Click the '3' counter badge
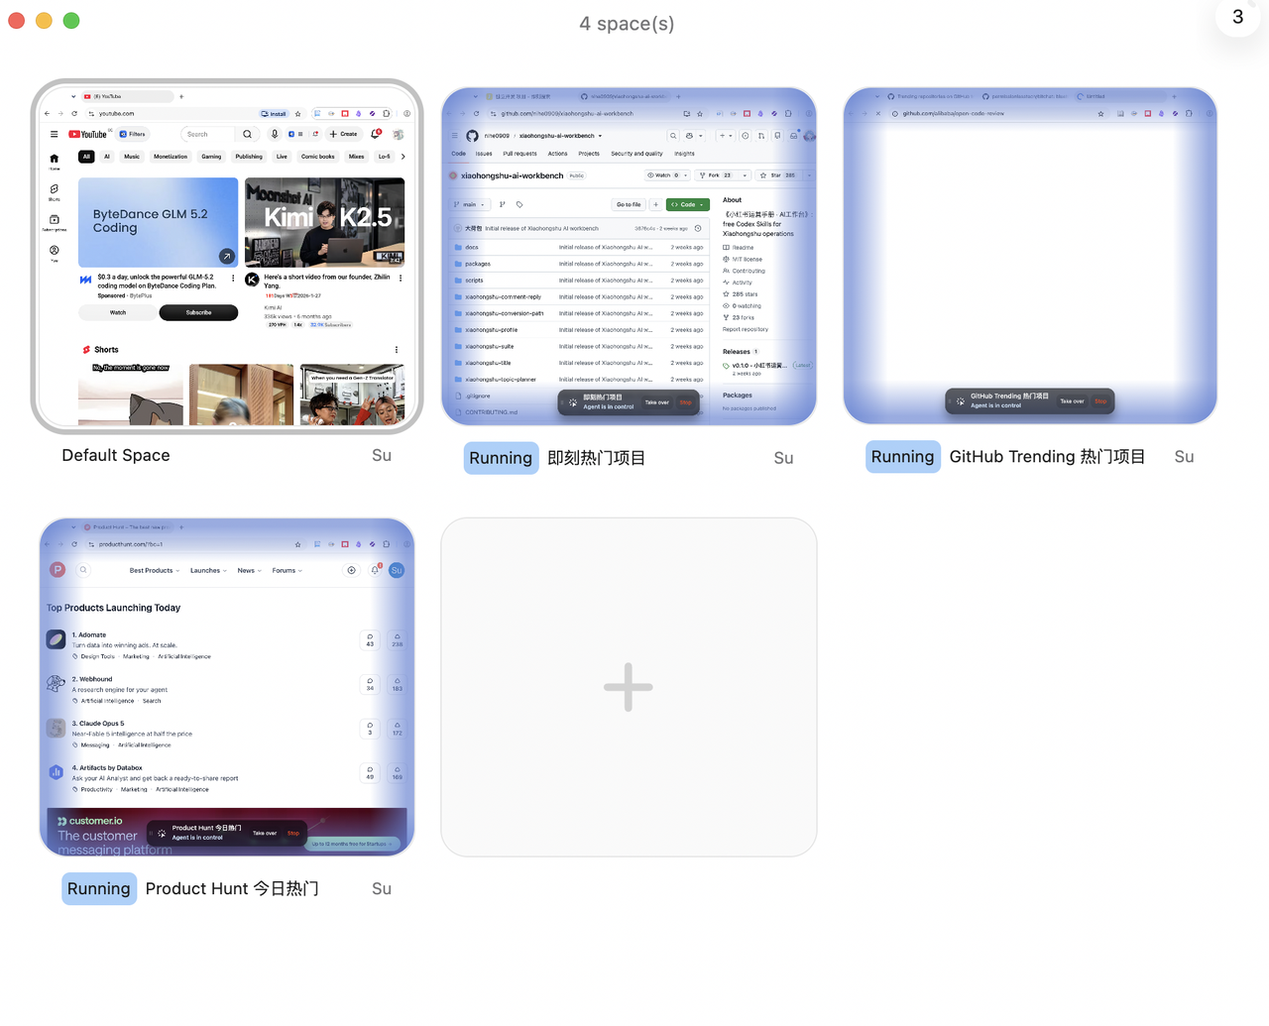The width and height of the screenshot is (1269, 1026). (1238, 17)
